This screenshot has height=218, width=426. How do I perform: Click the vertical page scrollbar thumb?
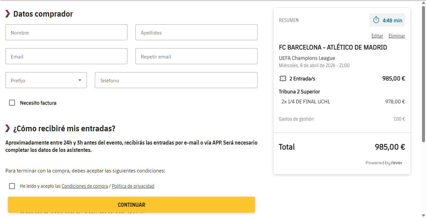click(x=423, y=74)
